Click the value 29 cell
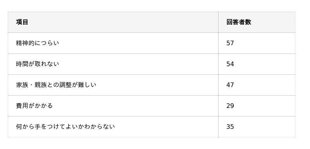This screenshot has height=149, width=310. pyautogui.click(x=257, y=106)
